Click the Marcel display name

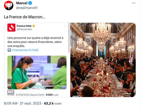[x=22, y=3]
